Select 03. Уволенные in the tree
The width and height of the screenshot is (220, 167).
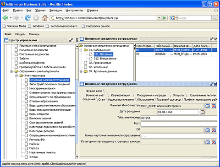click(x=99, y=67)
